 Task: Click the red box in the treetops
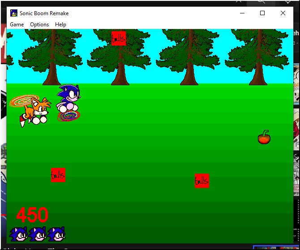tap(119, 38)
